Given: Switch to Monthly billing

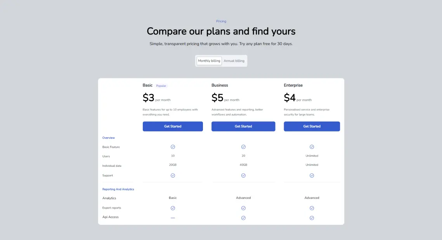Looking at the screenshot, I should pyautogui.click(x=209, y=61).
